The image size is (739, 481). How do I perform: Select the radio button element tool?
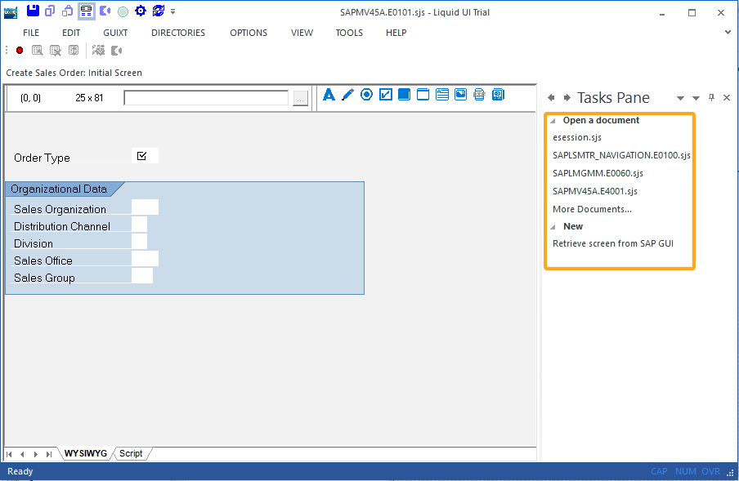366,95
